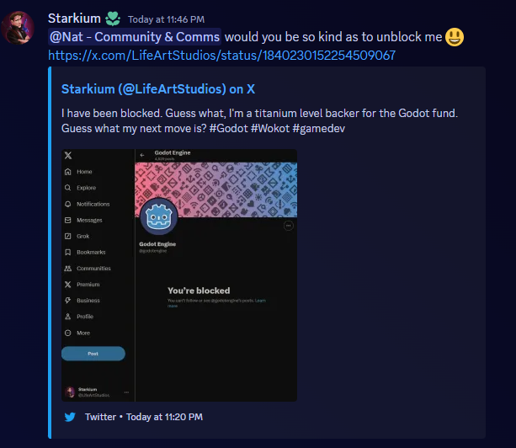Open the Starkium (@LifeArtStudios) on X title
Screen dimensions: 516x448
pyautogui.click(x=158, y=89)
